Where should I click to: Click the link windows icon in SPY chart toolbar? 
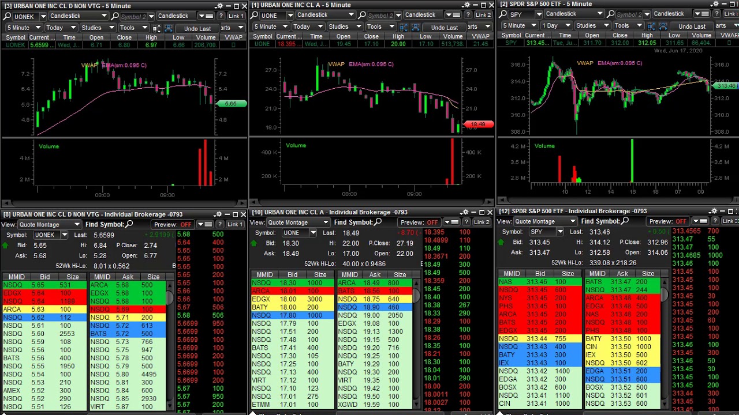663,26
